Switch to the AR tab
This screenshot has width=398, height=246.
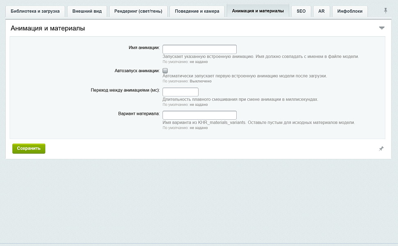click(x=321, y=11)
